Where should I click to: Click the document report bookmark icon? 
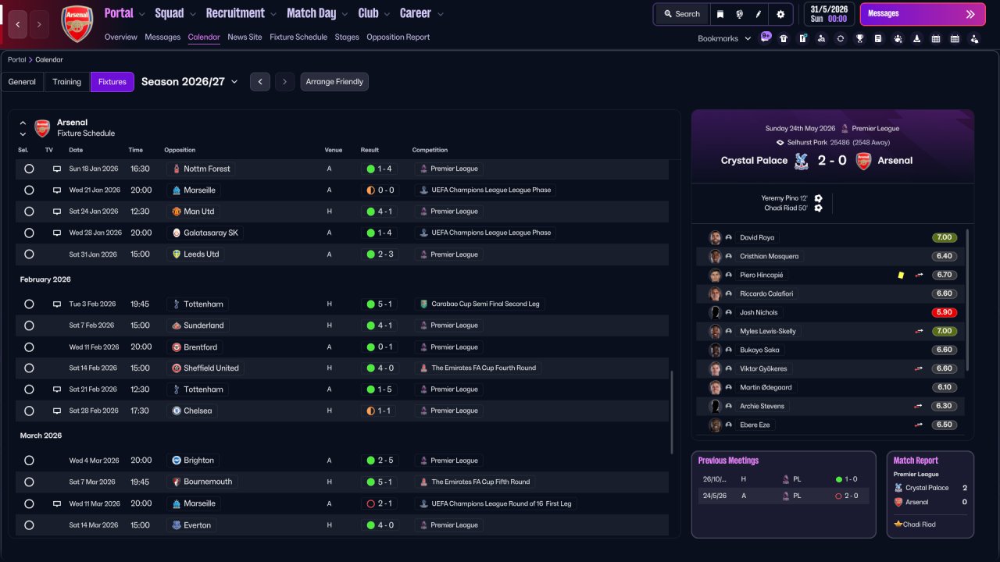pos(878,38)
